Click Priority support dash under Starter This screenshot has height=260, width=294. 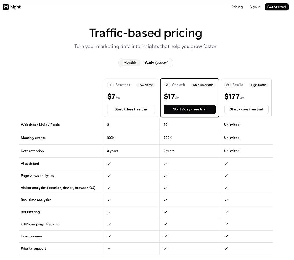(x=109, y=248)
